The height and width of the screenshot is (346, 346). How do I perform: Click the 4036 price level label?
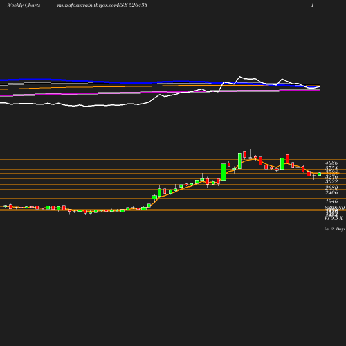[x=331, y=163]
